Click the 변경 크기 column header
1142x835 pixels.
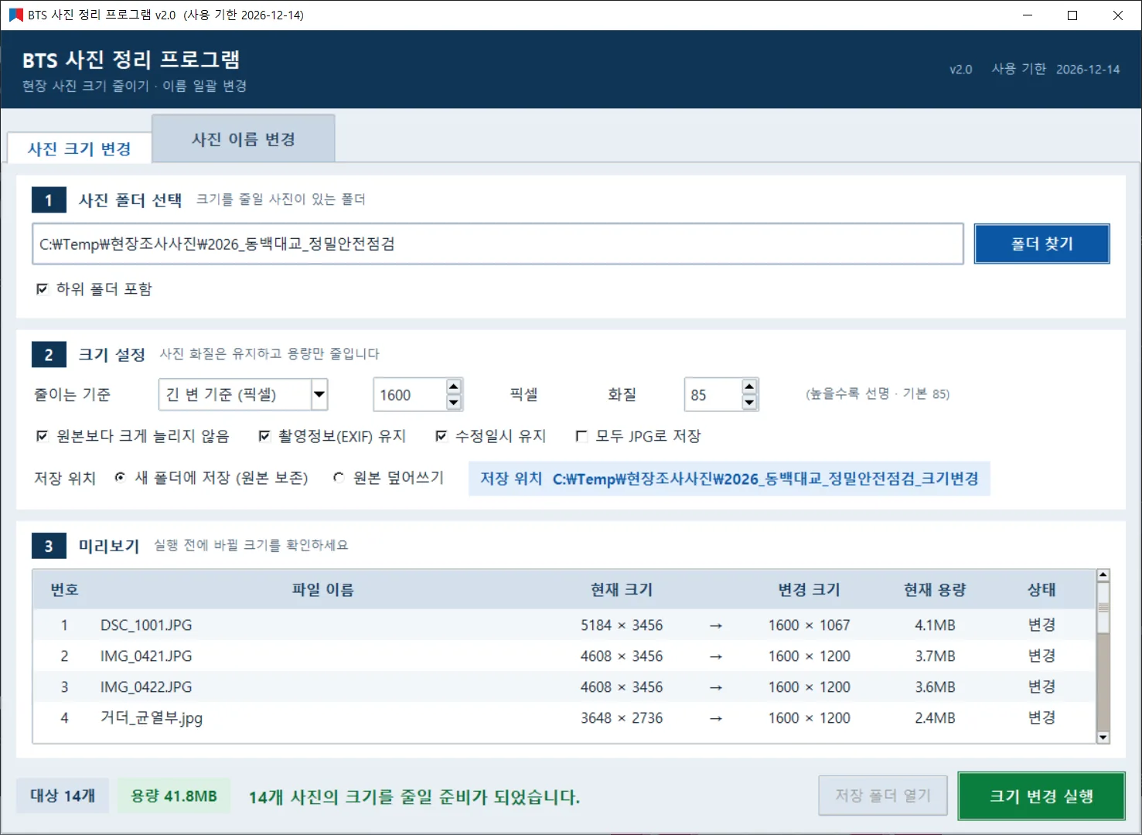coord(809,590)
